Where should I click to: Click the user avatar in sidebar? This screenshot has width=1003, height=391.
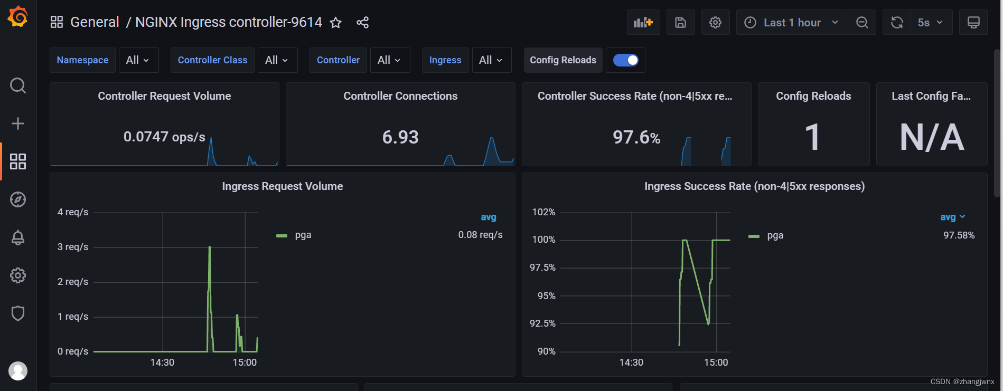click(18, 371)
